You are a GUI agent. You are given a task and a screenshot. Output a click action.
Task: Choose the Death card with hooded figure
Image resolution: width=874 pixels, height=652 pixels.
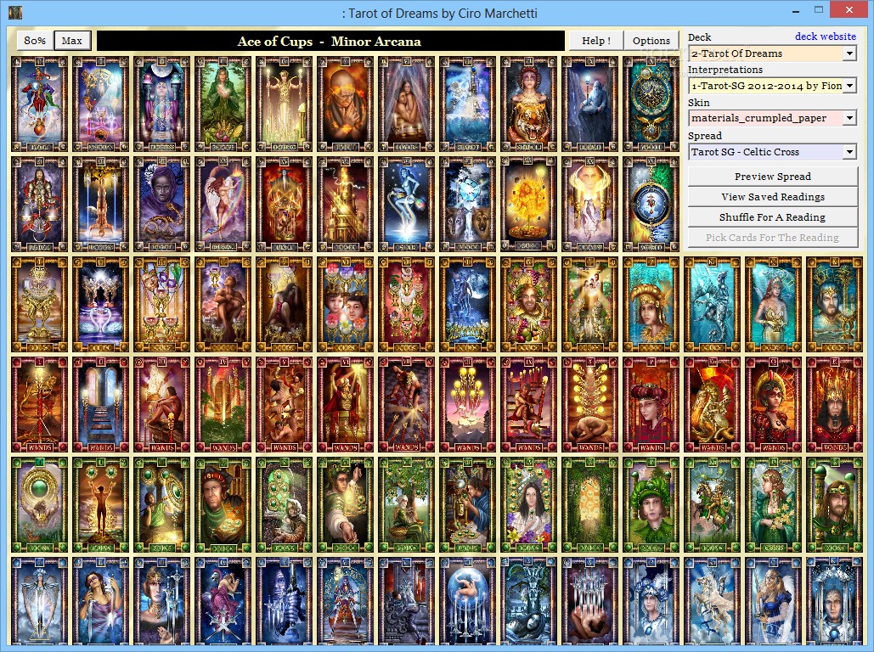[x=162, y=204]
